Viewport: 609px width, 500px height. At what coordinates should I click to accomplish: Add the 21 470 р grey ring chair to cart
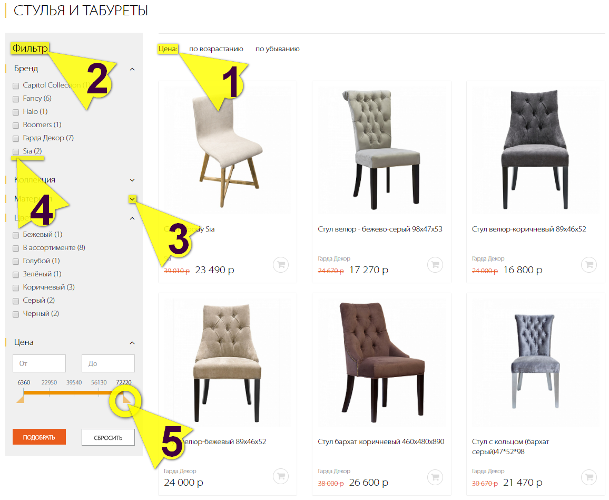pyautogui.click(x=589, y=476)
